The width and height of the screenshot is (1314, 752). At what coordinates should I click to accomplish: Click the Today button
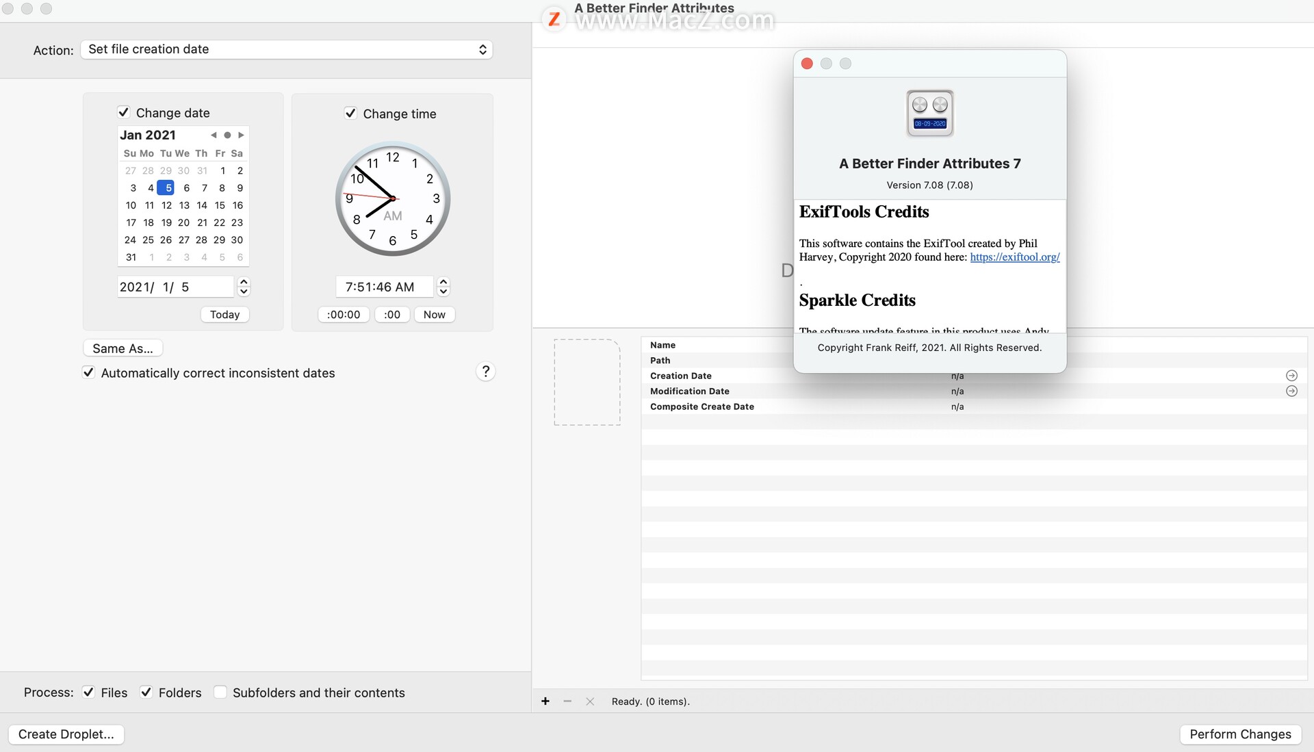(224, 315)
